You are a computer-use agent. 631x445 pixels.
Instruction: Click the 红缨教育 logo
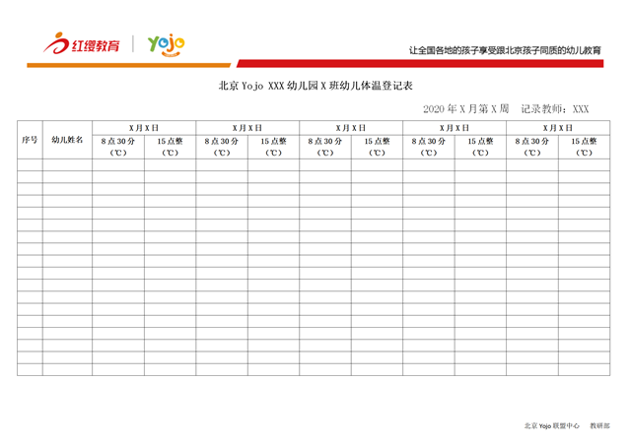click(x=81, y=43)
